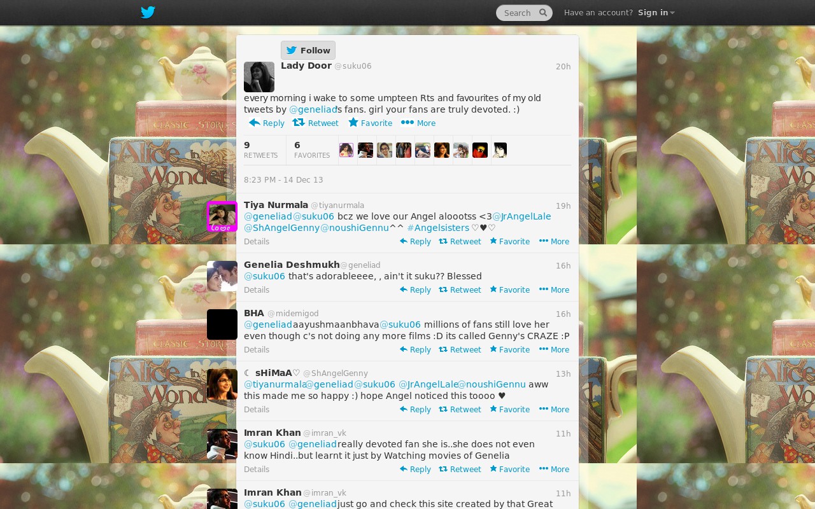This screenshot has width=815, height=509.
Task: Retweet Genelia Deshmukh's tweet
Action: (x=460, y=290)
